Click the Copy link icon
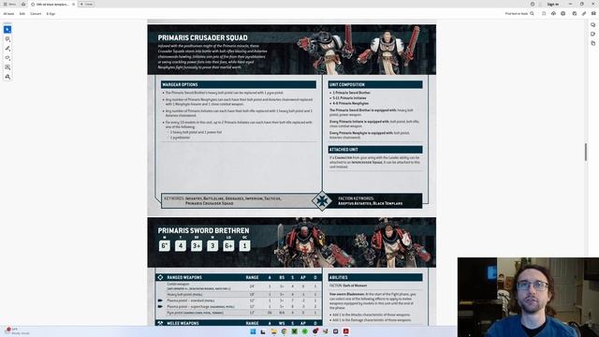The width and height of the screenshot is (599, 337). pos(584,14)
